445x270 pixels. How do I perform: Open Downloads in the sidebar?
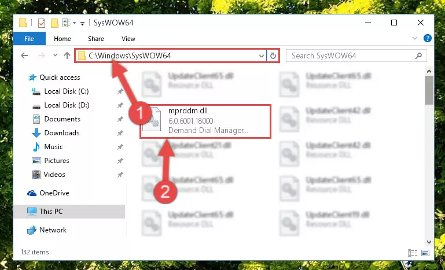point(62,133)
